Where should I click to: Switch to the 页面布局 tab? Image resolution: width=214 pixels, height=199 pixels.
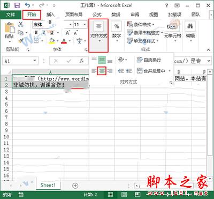coord(74,14)
